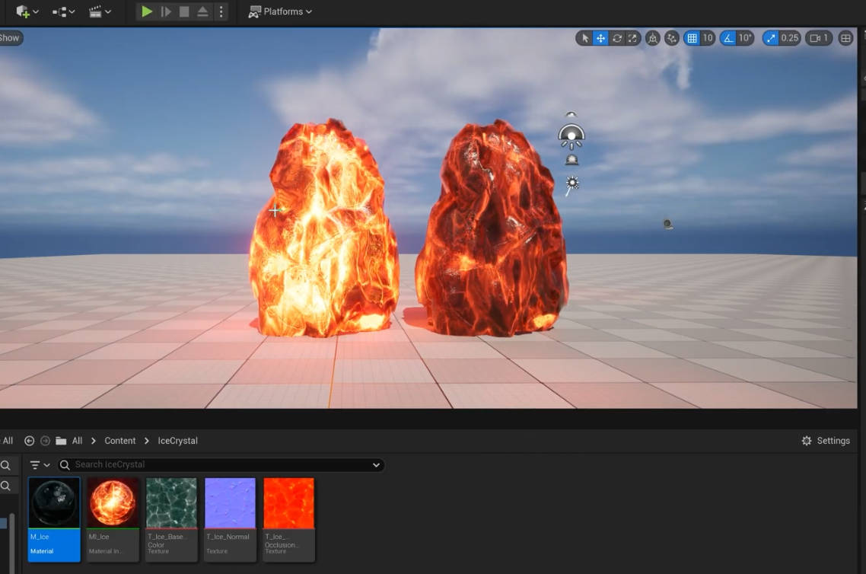Click the Content breadcrumb folder
The image size is (866, 574).
pyautogui.click(x=120, y=441)
